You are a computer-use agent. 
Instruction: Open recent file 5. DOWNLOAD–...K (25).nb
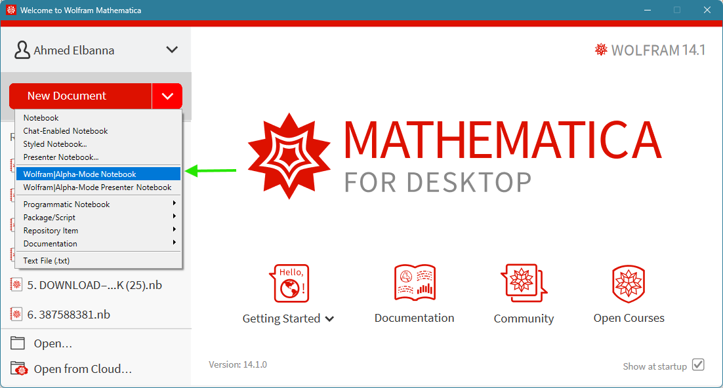click(x=94, y=285)
